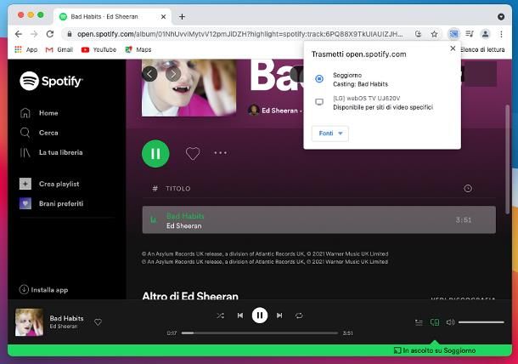Image resolution: width=518 pixels, height=364 pixels.
Task: Reload the Spotify page
Action: (50, 34)
